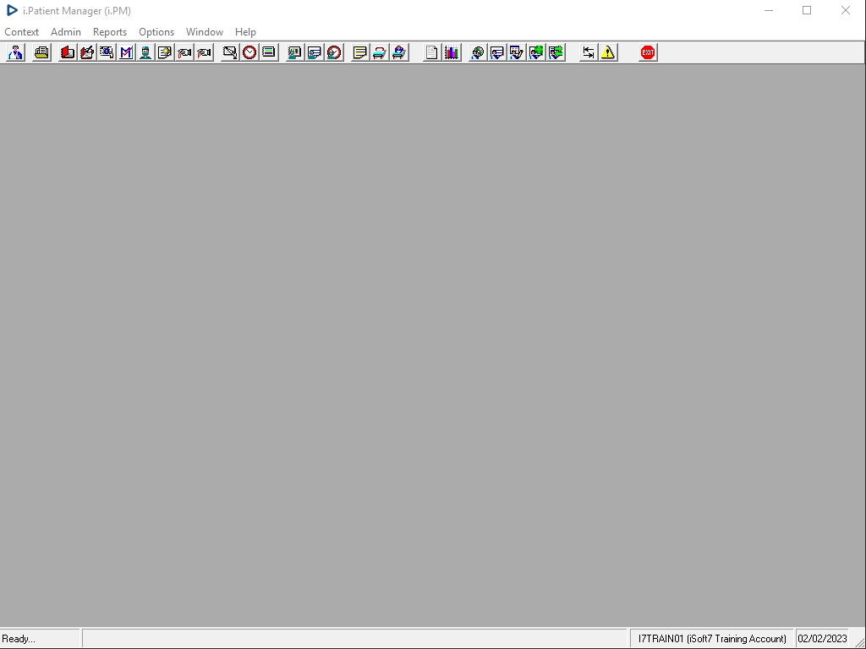This screenshot has width=866, height=649.
Task: Open the colored bar chart toolbar icon
Action: click(452, 52)
